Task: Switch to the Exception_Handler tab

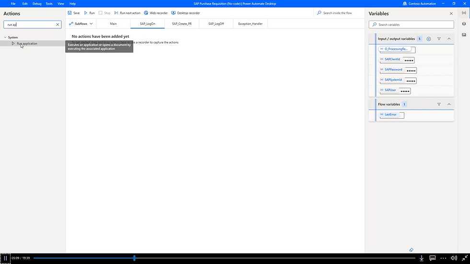Action: 250,23
